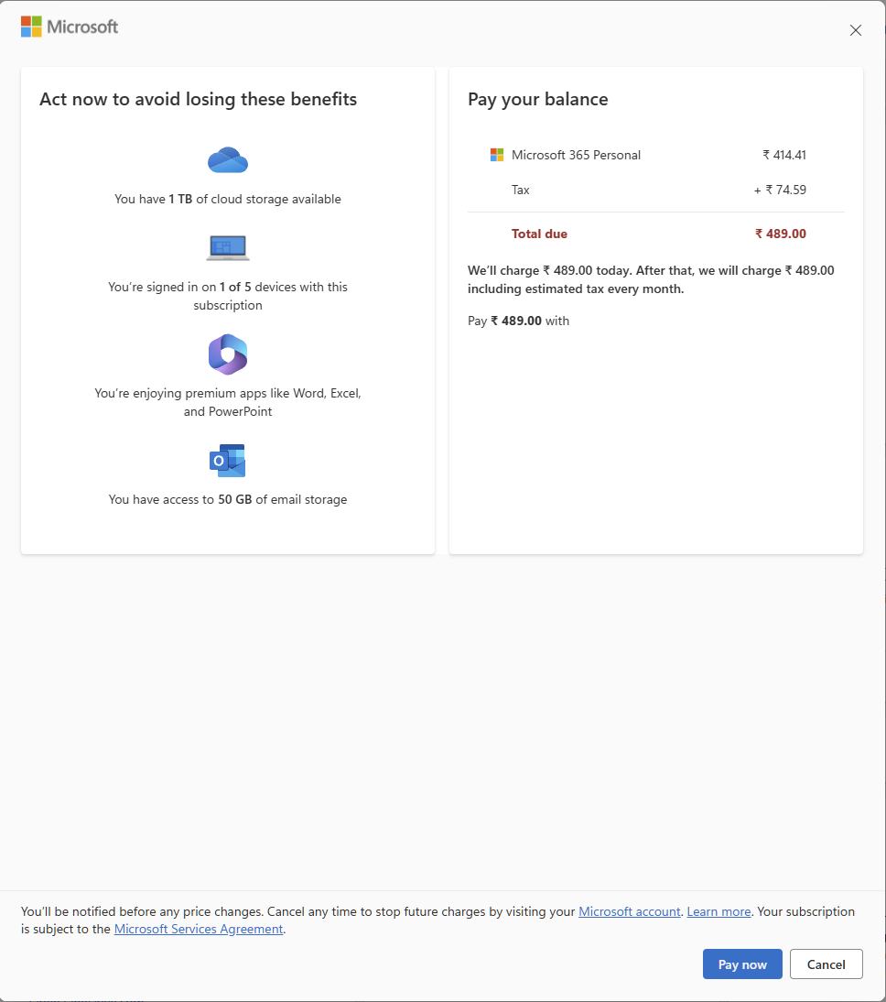Click the OneDrive cloud icon
The height and width of the screenshot is (1002, 886).
(227, 159)
